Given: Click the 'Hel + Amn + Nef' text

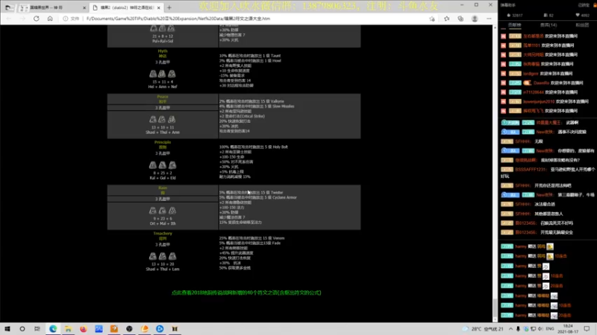Looking at the screenshot, I should pos(163,86).
